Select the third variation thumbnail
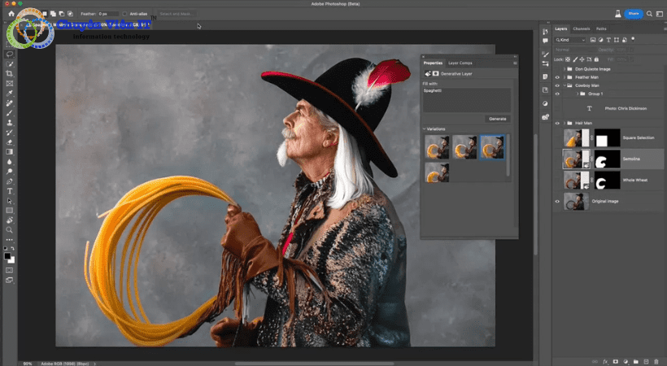The height and width of the screenshot is (366, 667). (x=491, y=146)
